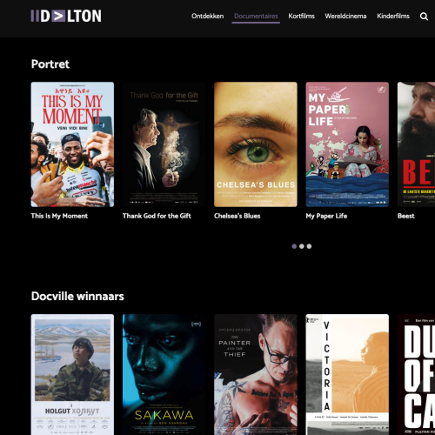This screenshot has width=435, height=435.
Task: Select the second Portret carousel dot
Action: 302,246
